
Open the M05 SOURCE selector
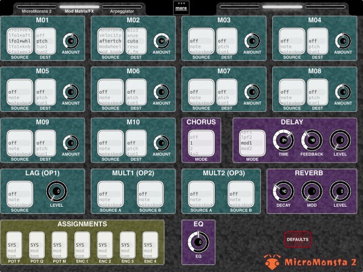pos(20,92)
